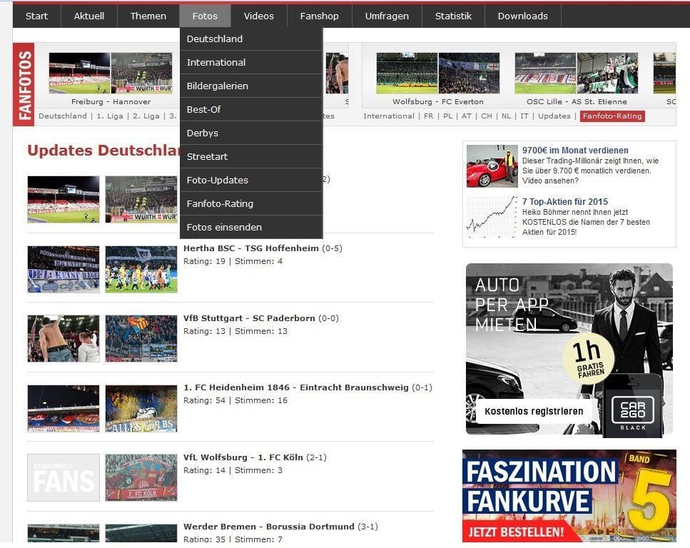Viewport: 690px width, 548px height.
Task: Open the Start navigation tab
Action: (x=36, y=16)
